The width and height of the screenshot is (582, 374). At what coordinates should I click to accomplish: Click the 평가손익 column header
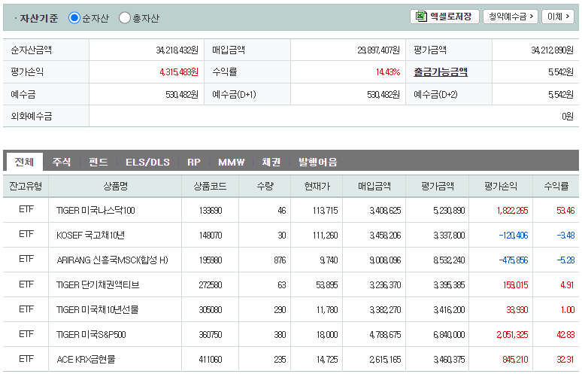point(501,186)
